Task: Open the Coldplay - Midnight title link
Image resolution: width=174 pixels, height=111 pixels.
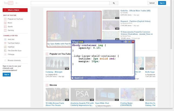Action: [54, 72]
